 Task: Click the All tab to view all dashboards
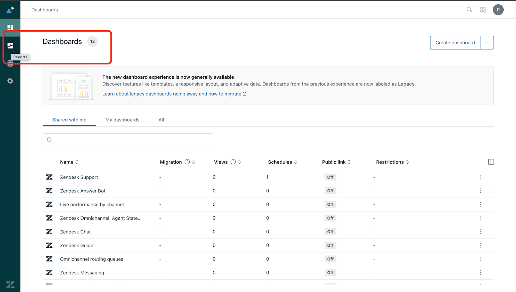[x=161, y=119]
